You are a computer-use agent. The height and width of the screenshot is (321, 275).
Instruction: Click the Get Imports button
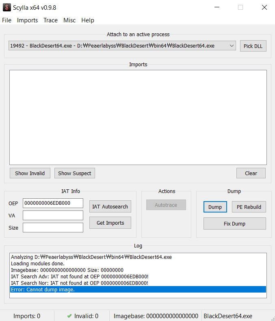pos(110,223)
